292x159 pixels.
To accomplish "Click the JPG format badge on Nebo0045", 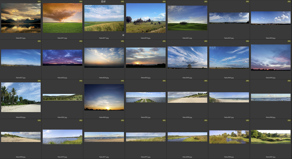I will pos(289,41).
